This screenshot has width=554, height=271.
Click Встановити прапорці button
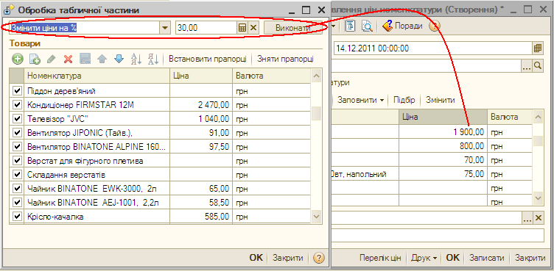pos(208,59)
